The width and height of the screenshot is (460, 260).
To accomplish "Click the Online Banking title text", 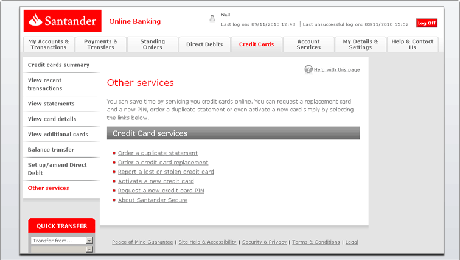I will [x=135, y=21].
